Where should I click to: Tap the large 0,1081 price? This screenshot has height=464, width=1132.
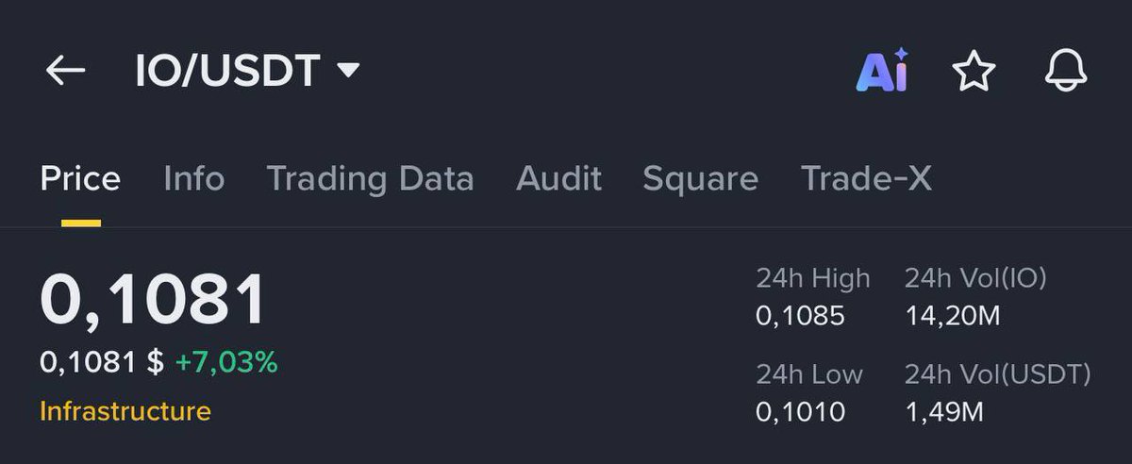click(x=153, y=301)
